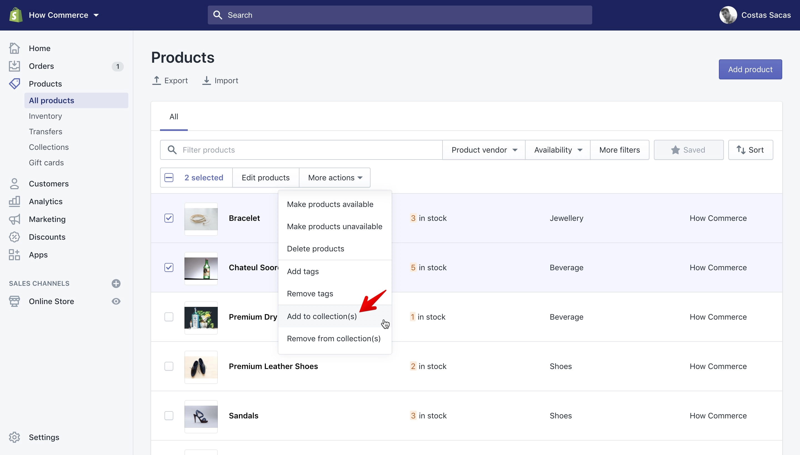The height and width of the screenshot is (455, 800).
Task: Focus the top Search field
Action: point(399,15)
